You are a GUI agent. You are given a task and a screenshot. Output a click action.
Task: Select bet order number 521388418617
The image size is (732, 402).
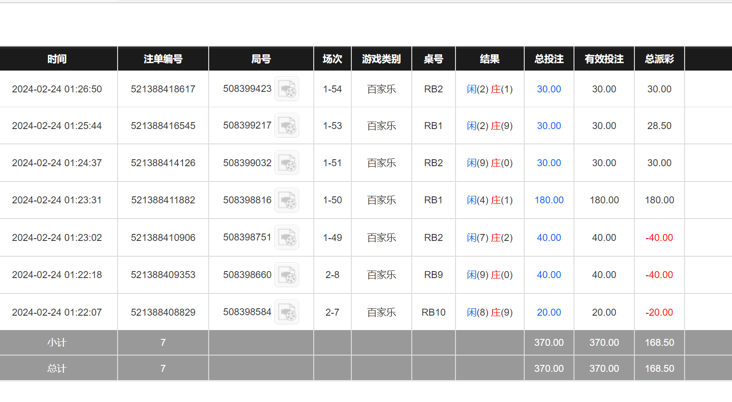coord(163,89)
